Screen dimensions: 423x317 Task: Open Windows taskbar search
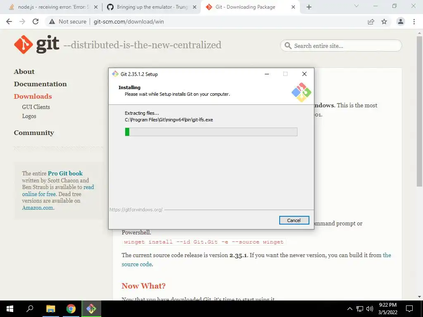point(30,309)
